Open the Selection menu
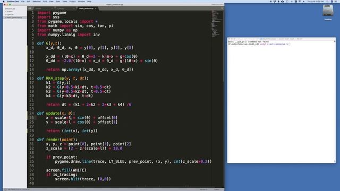340x191 pixels. 37,1
